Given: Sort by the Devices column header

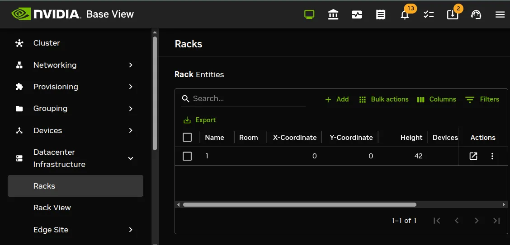Looking at the screenshot, I should tap(445, 137).
